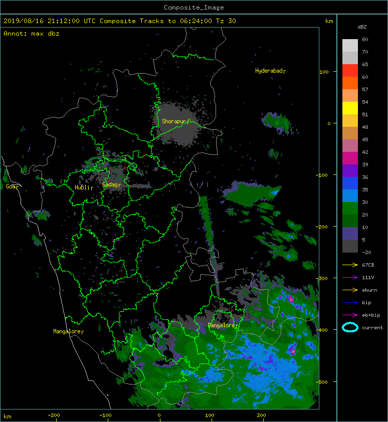Image resolution: width=388 pixels, height=422 pixels.
Task: Click the gray echo blob around Shorapur
Action: click(x=176, y=124)
